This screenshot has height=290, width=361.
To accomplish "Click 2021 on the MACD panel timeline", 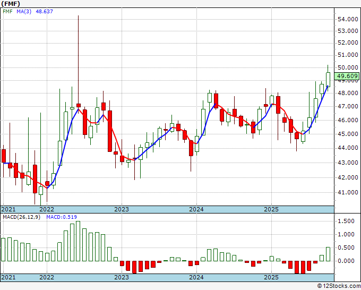I will click(x=8, y=277).
